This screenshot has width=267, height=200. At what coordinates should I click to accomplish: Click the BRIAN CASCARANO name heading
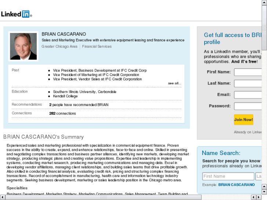click(64, 34)
